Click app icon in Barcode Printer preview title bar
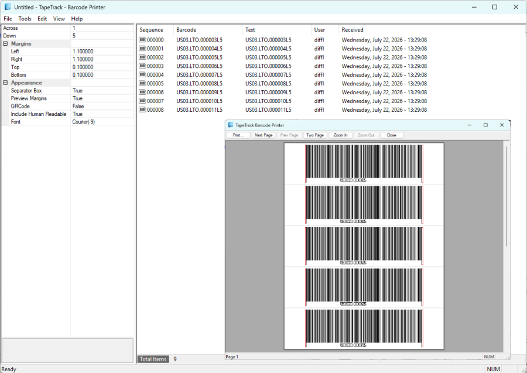 click(x=231, y=125)
